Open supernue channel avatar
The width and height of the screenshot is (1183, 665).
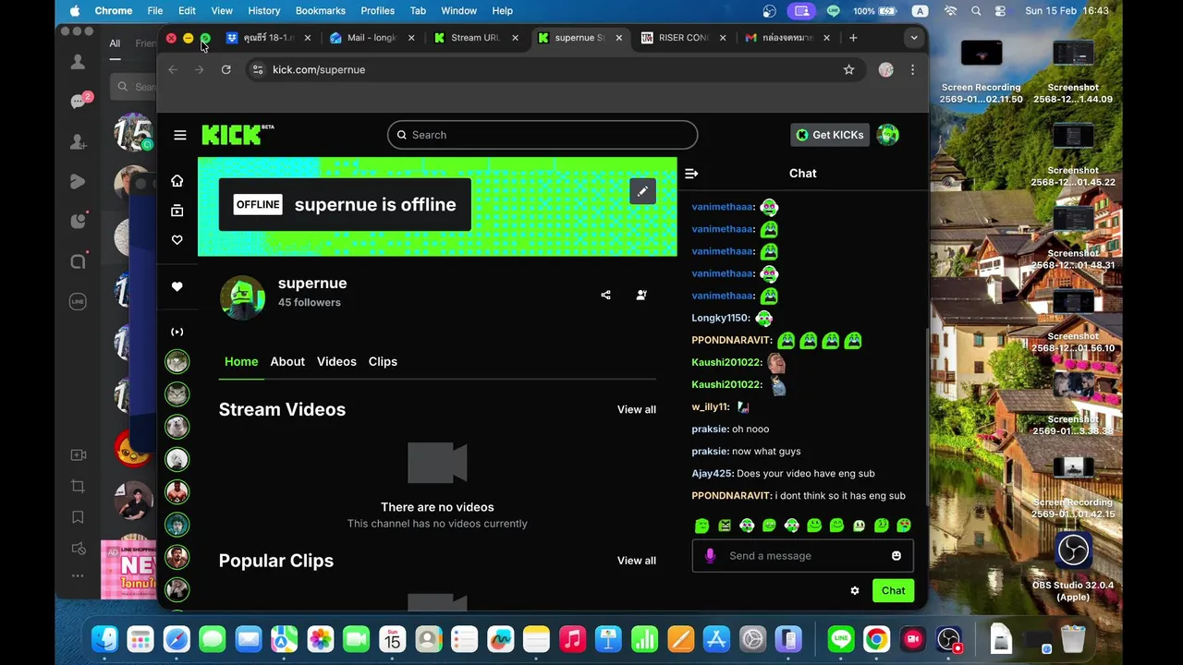242,296
